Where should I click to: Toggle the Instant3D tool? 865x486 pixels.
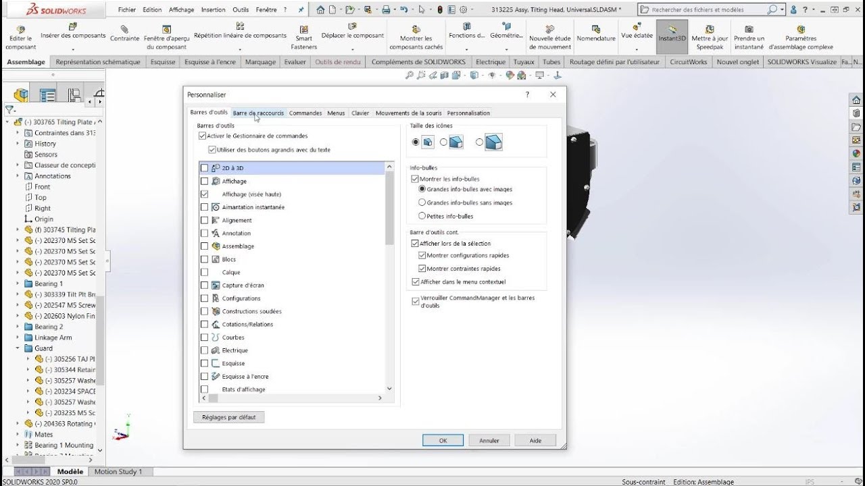click(x=672, y=37)
